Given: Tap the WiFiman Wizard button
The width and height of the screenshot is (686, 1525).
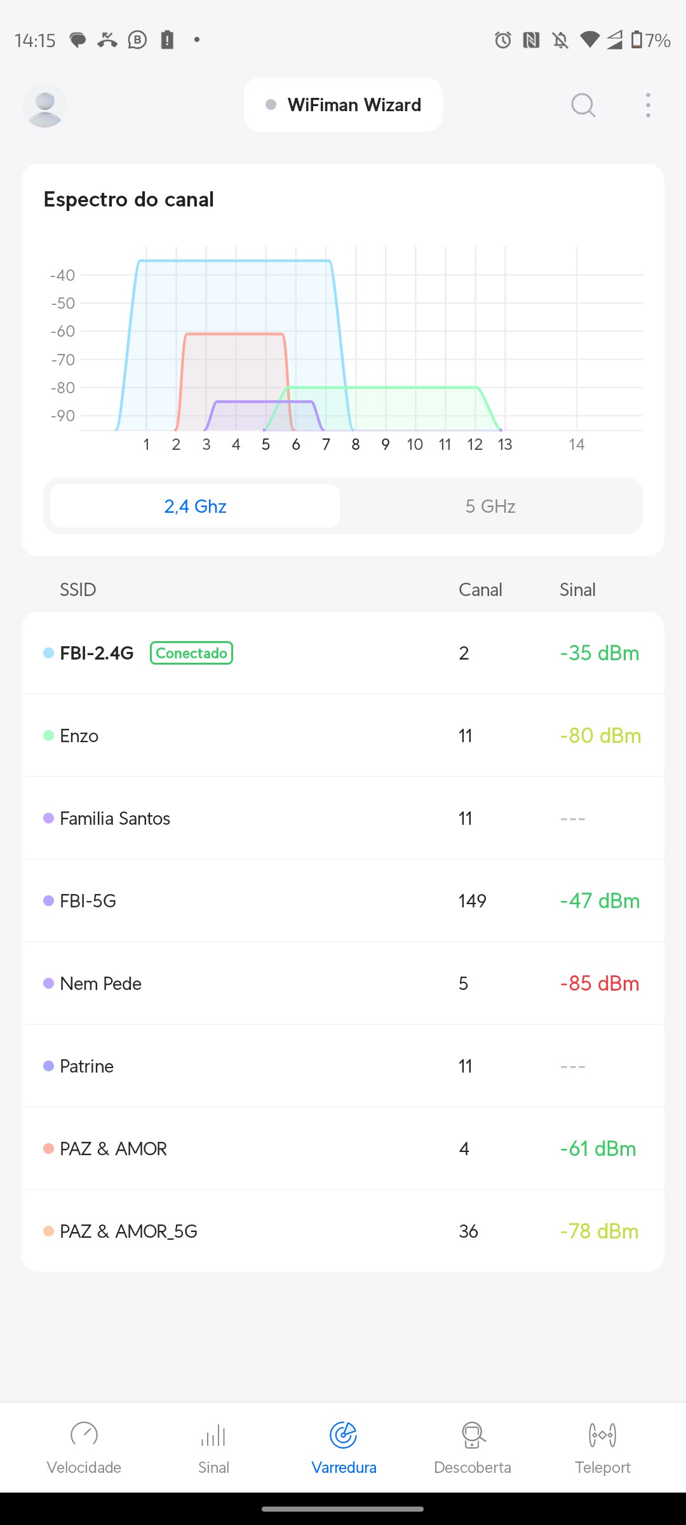Looking at the screenshot, I should (343, 105).
